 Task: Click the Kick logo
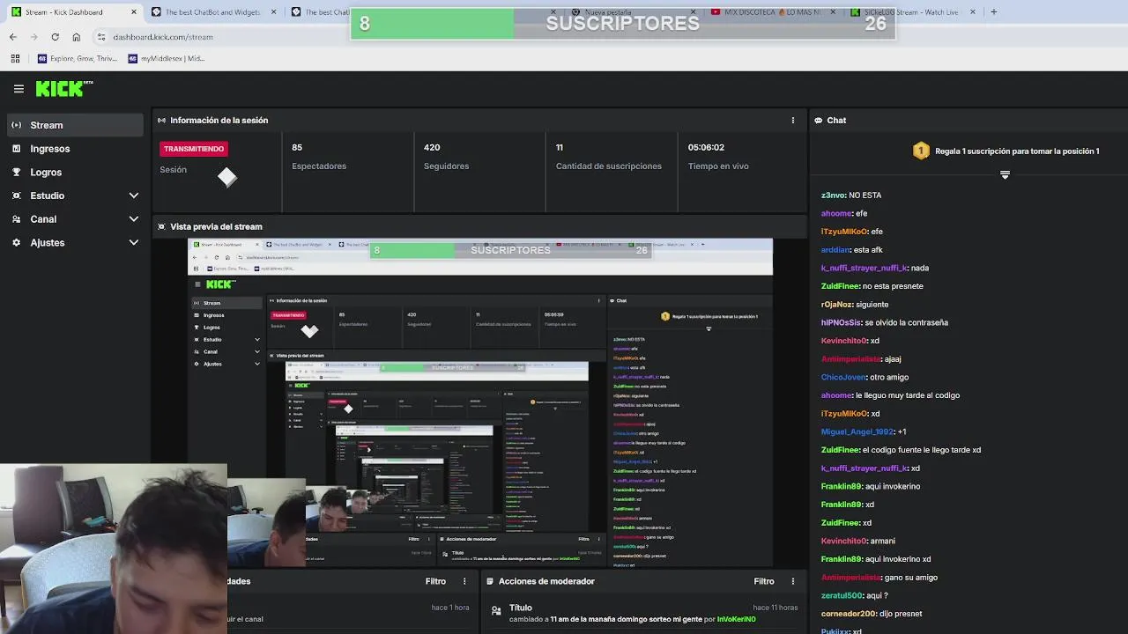pyautogui.click(x=63, y=88)
